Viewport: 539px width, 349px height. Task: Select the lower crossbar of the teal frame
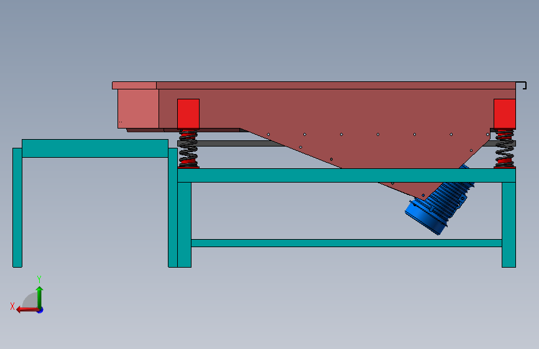point(346,243)
